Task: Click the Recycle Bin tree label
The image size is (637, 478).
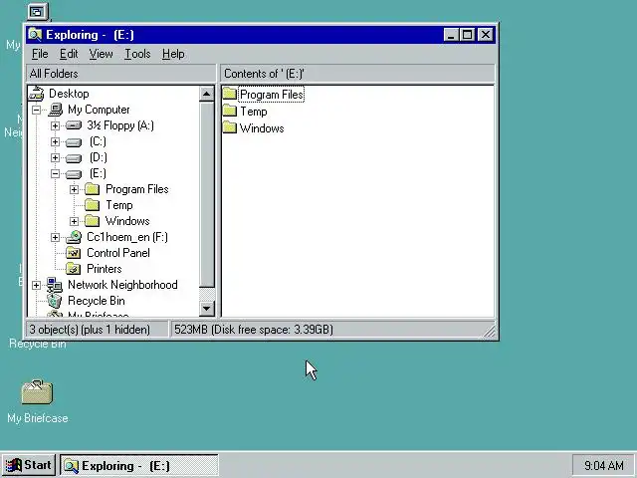Action: tap(97, 301)
